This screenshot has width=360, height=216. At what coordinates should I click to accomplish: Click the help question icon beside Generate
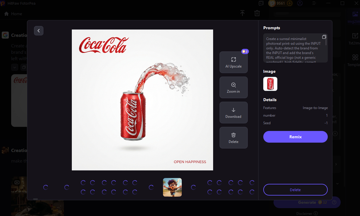click(334, 202)
